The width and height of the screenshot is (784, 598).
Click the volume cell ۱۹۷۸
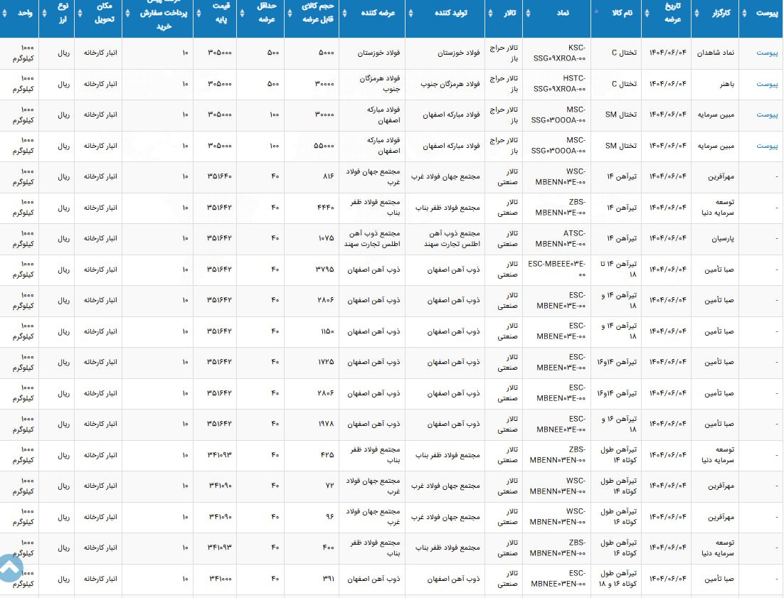pos(326,424)
